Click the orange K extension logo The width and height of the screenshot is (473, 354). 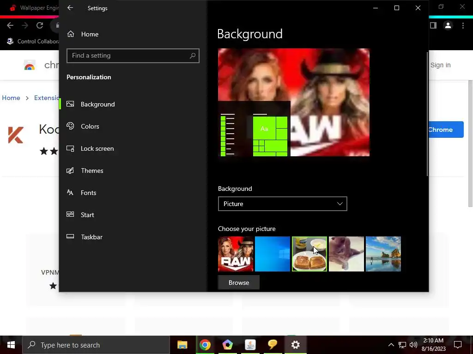pyautogui.click(x=16, y=135)
